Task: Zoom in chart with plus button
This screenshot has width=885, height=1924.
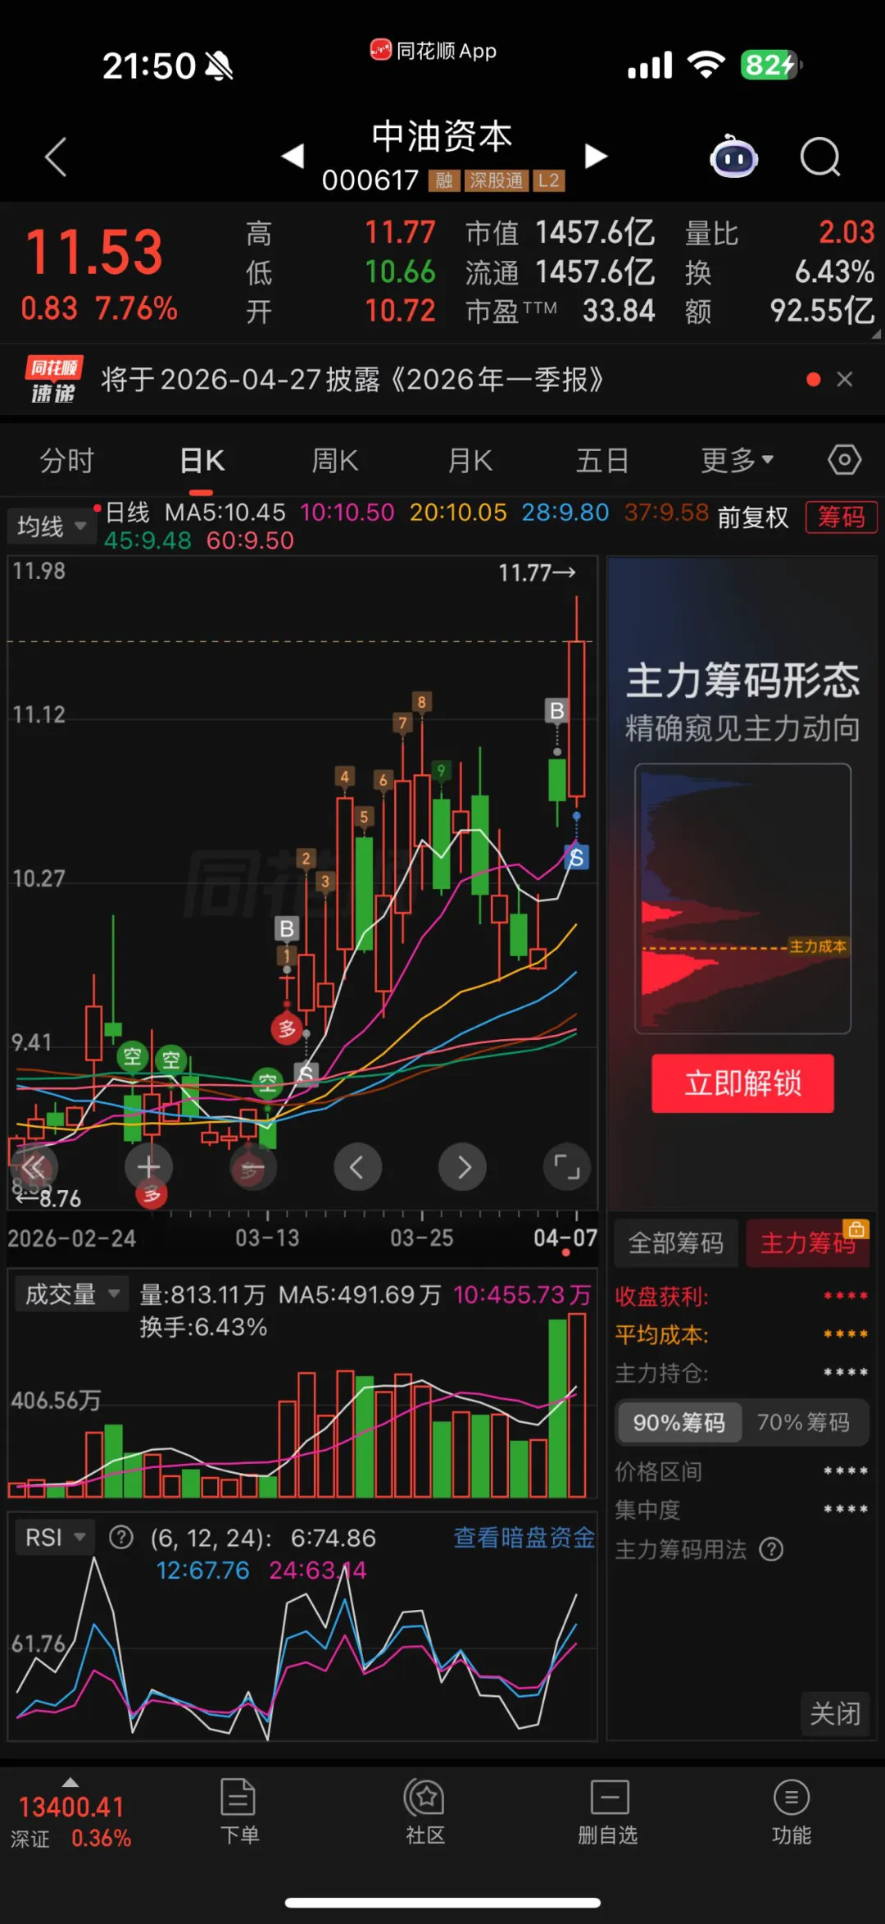Action: tap(148, 1166)
